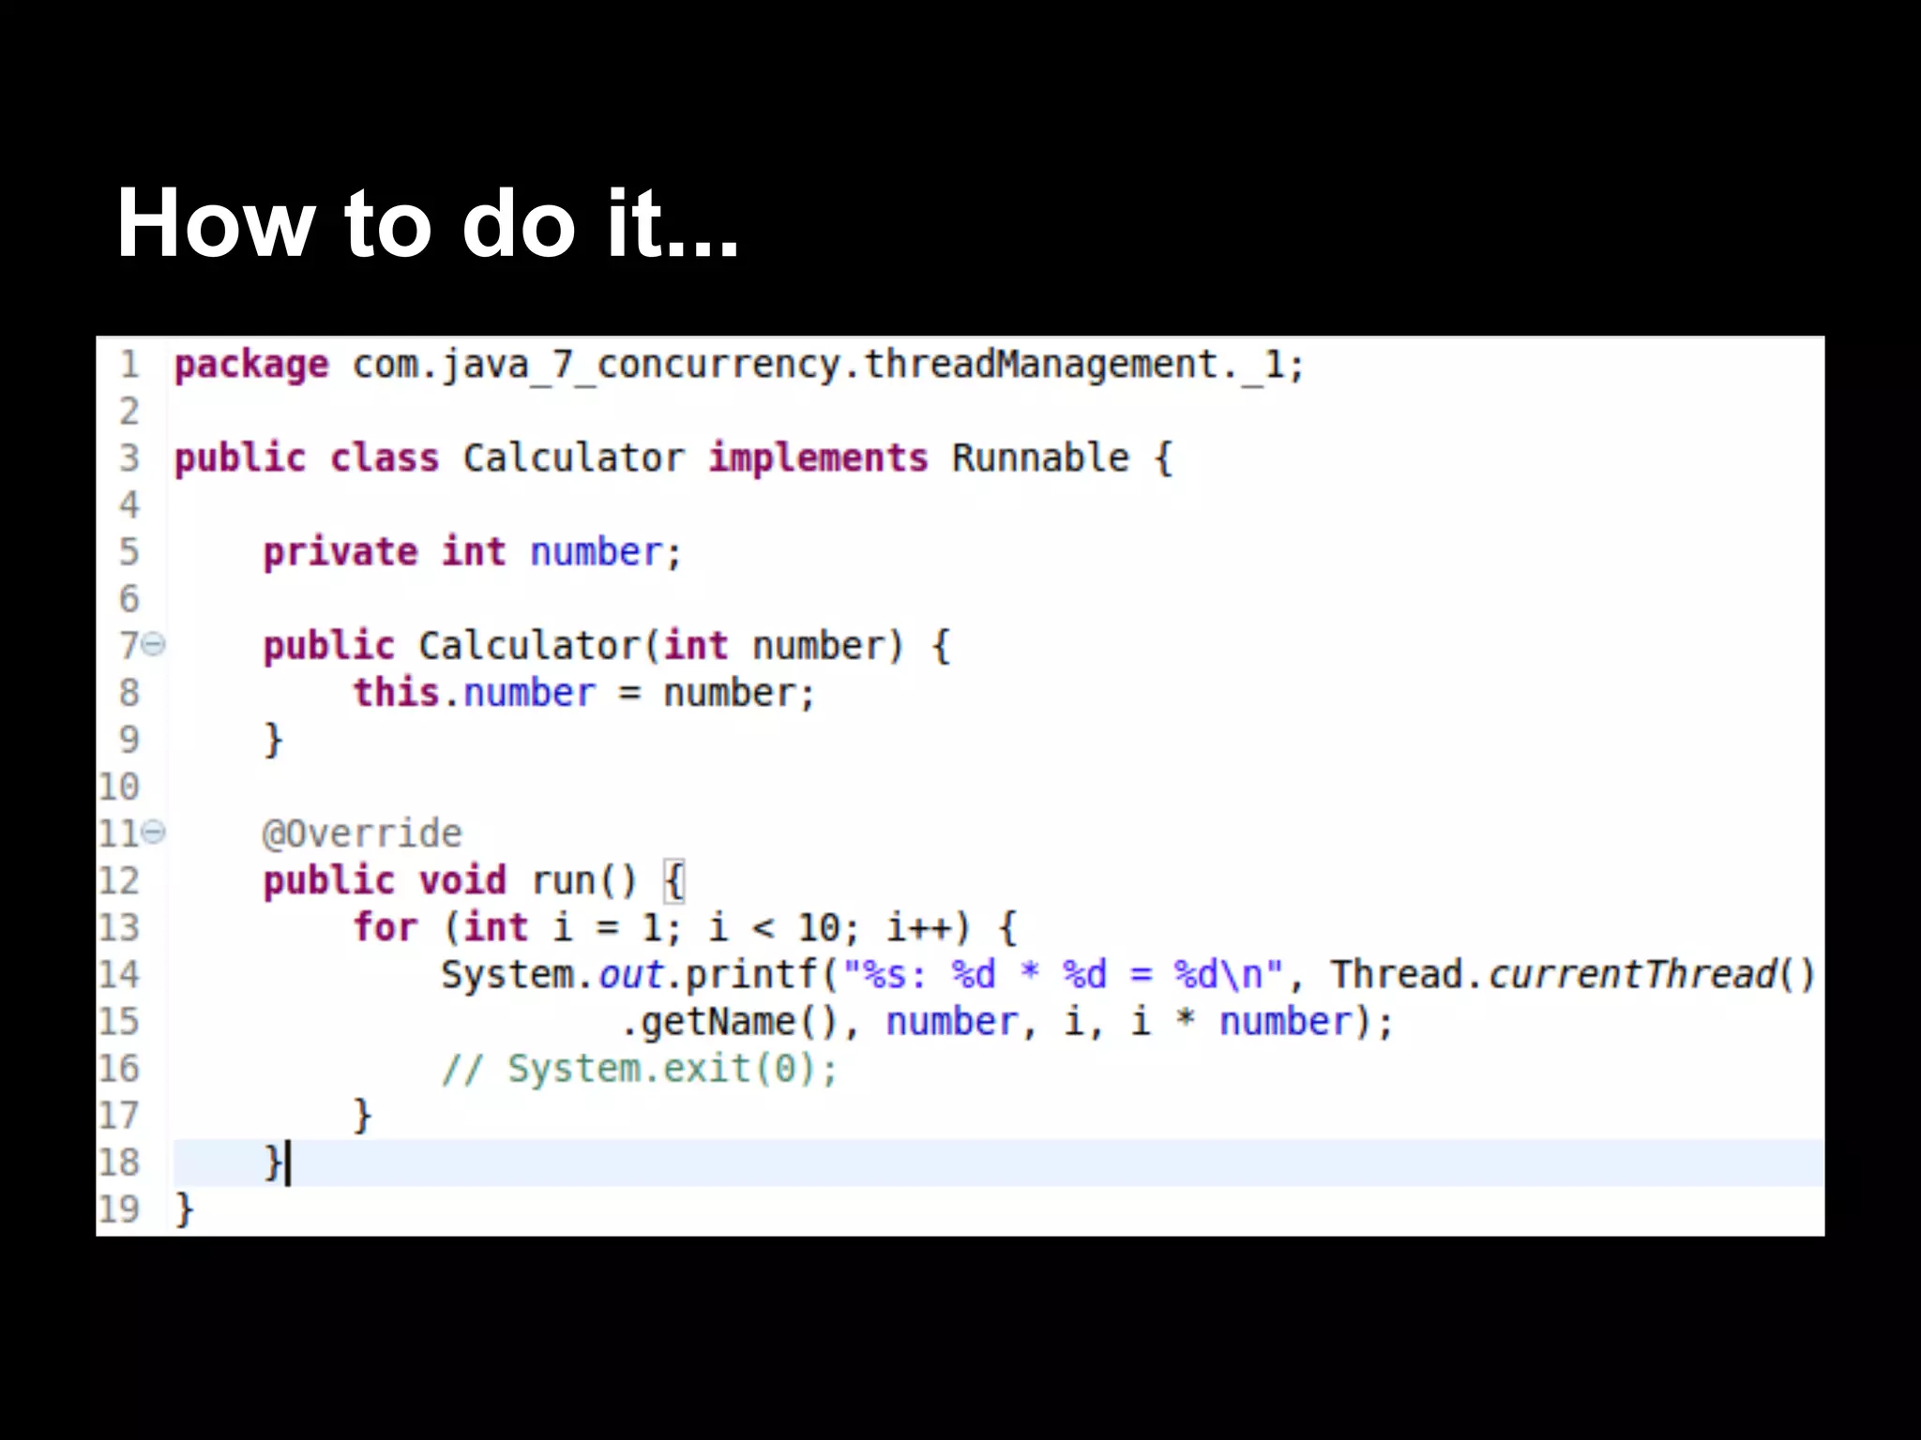Screen dimensions: 1921x1440
Task: Click line number 14 in the gutter
Action: pyautogui.click(x=119, y=974)
